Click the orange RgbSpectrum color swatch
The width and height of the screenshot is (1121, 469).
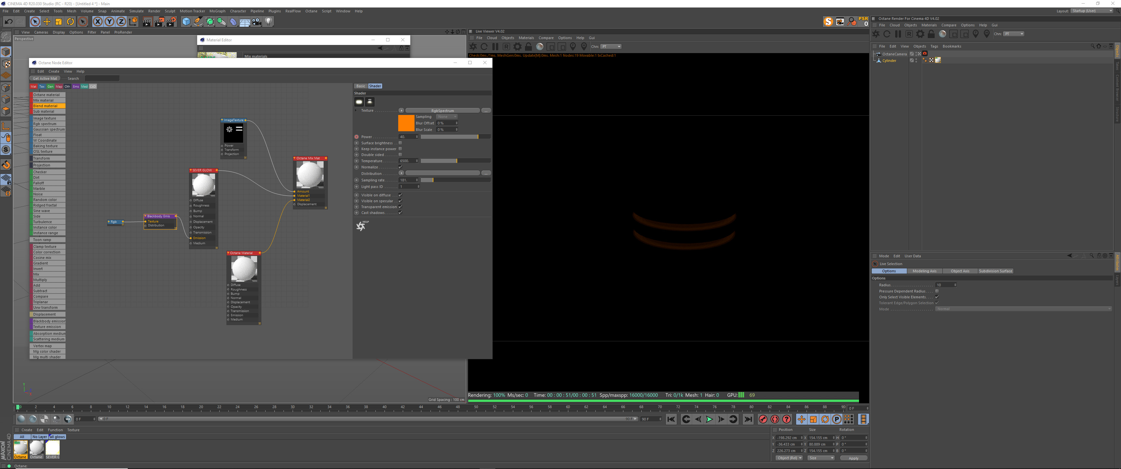pyautogui.click(x=406, y=123)
